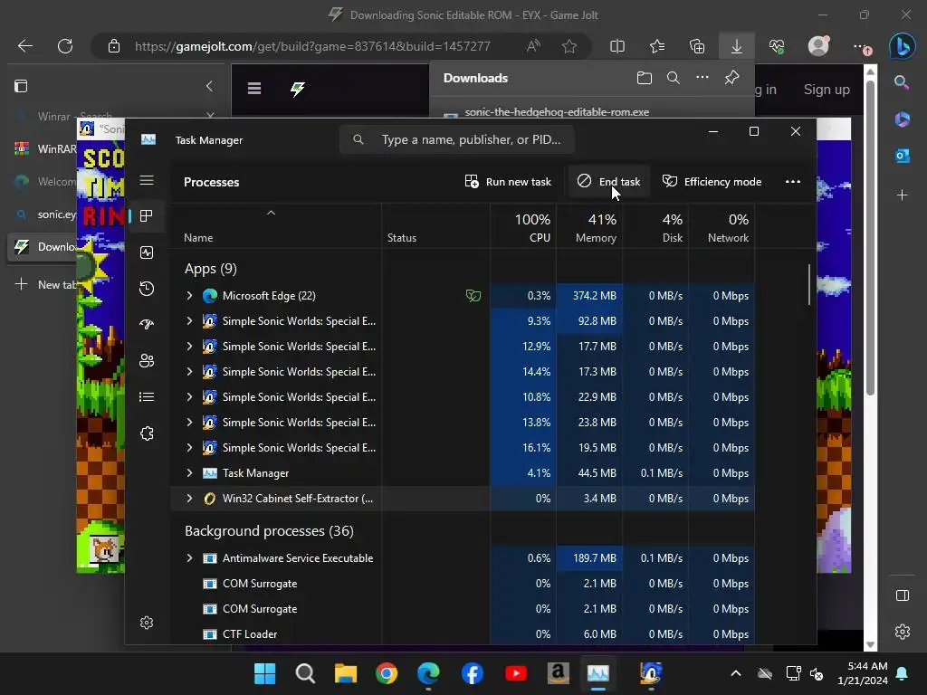
Task: Open Edge split screen icon
Action: point(617,46)
